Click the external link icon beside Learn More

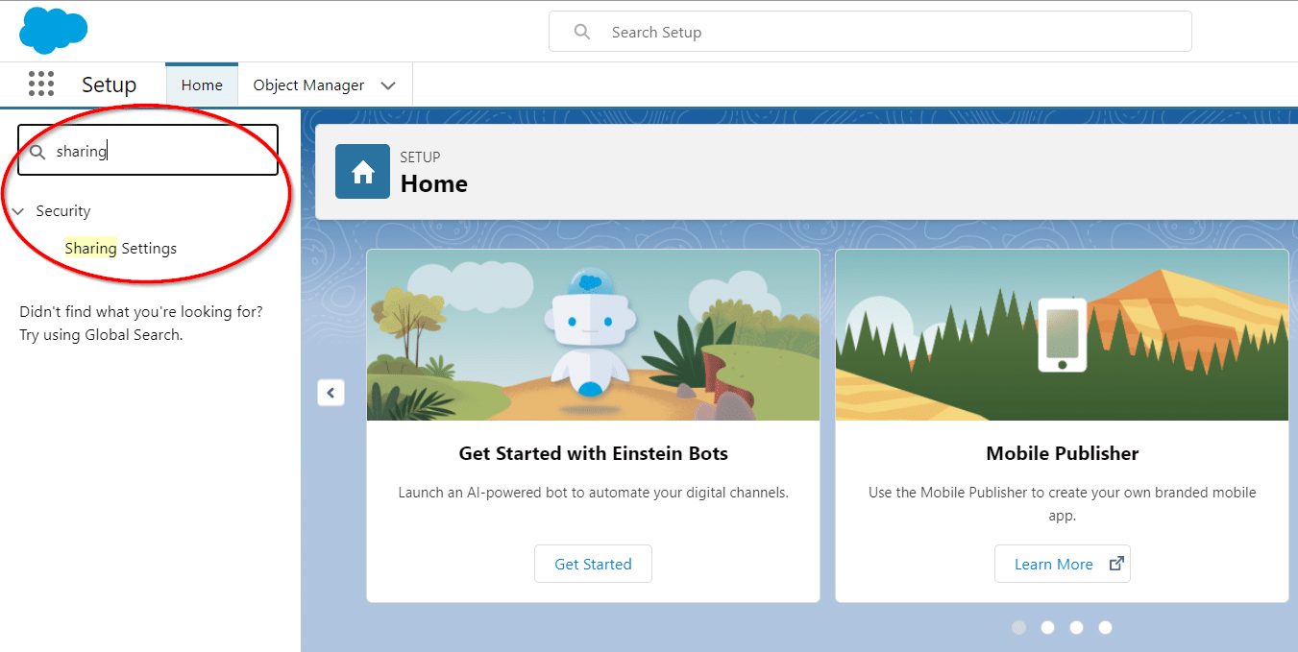(1116, 564)
